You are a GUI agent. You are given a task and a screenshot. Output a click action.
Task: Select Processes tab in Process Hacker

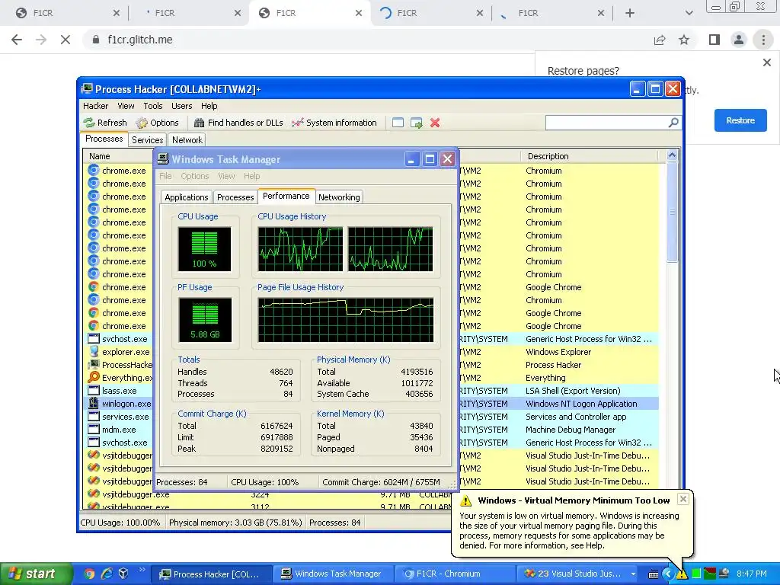pos(104,139)
